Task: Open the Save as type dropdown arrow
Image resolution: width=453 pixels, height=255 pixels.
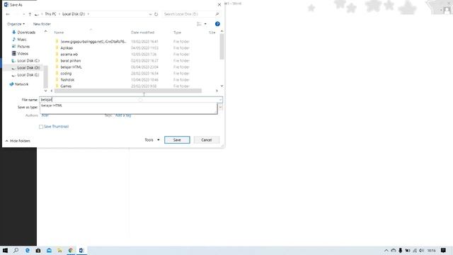Action: pos(220,107)
